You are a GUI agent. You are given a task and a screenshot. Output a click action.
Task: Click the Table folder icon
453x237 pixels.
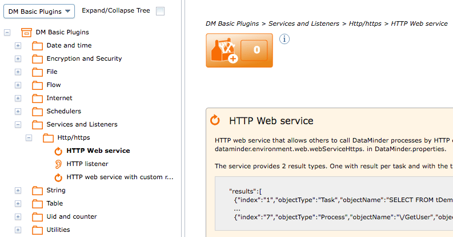pos(37,204)
